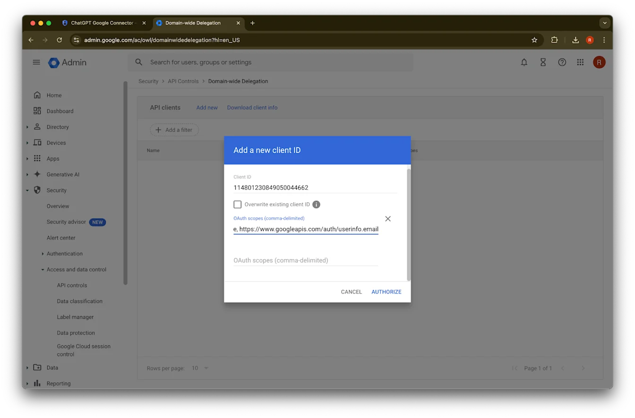Open Chrome three-dot menu
Screen dimensions: 635x418
(x=604, y=40)
